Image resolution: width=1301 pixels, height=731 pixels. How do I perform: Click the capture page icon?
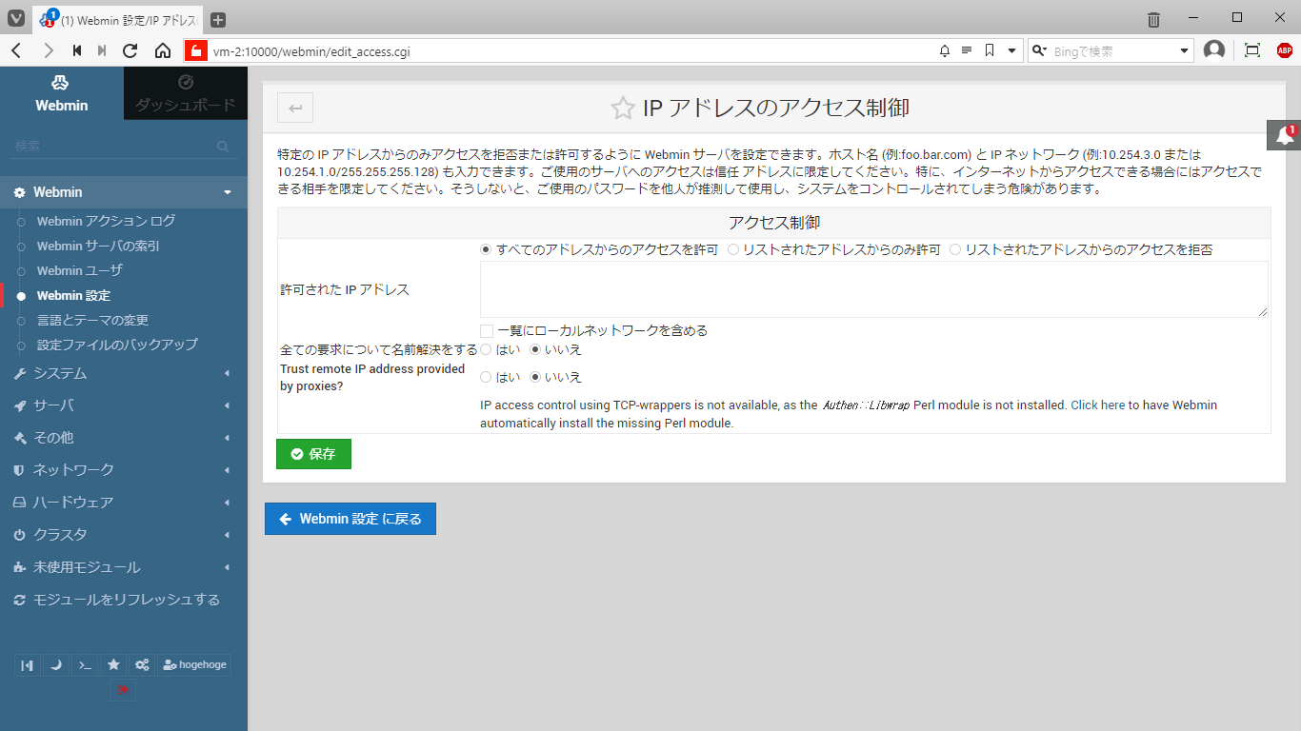(1252, 50)
